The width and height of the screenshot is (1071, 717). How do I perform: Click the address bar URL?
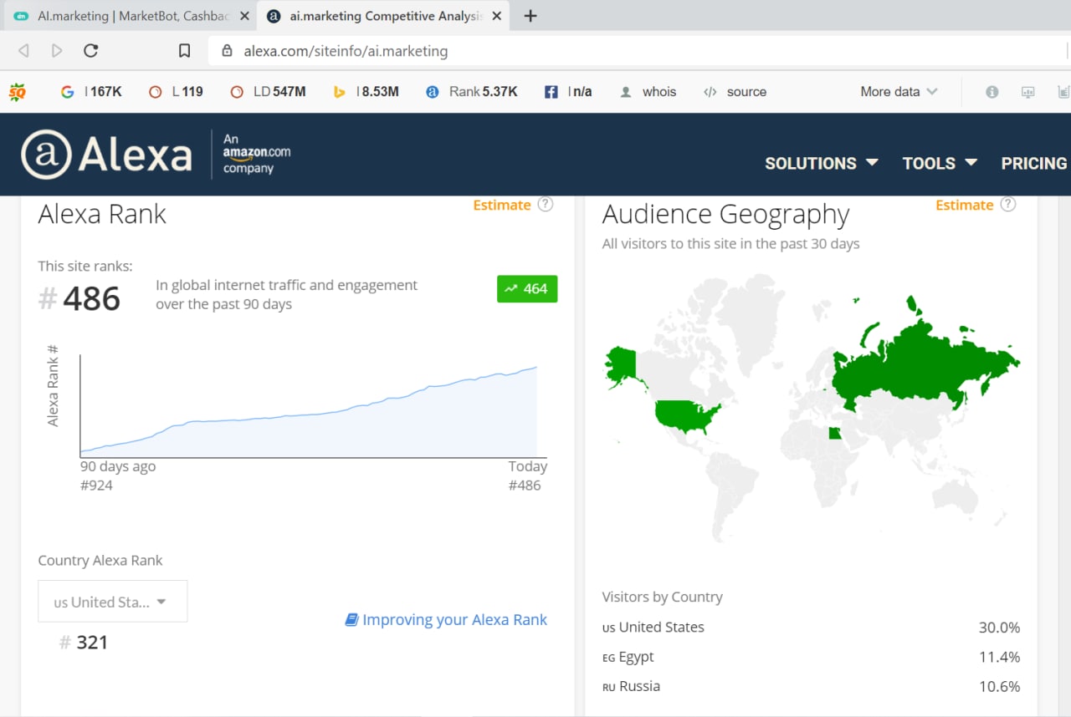click(x=346, y=51)
